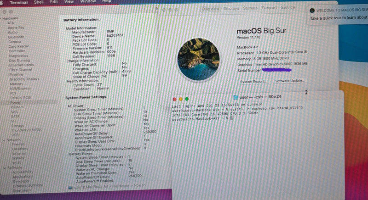
Task: Select Graphics/Displays in the sidebar
Action: coord(24,79)
